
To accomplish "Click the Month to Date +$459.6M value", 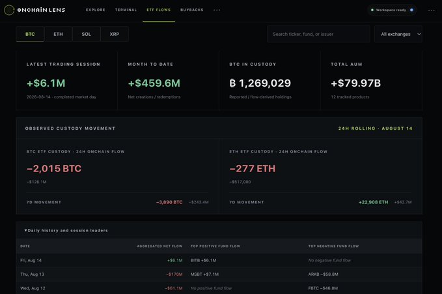I will [154, 83].
